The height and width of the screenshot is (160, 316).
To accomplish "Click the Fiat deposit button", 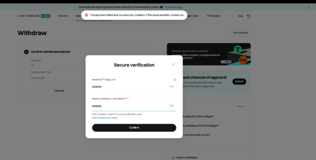I will pos(240,33).
